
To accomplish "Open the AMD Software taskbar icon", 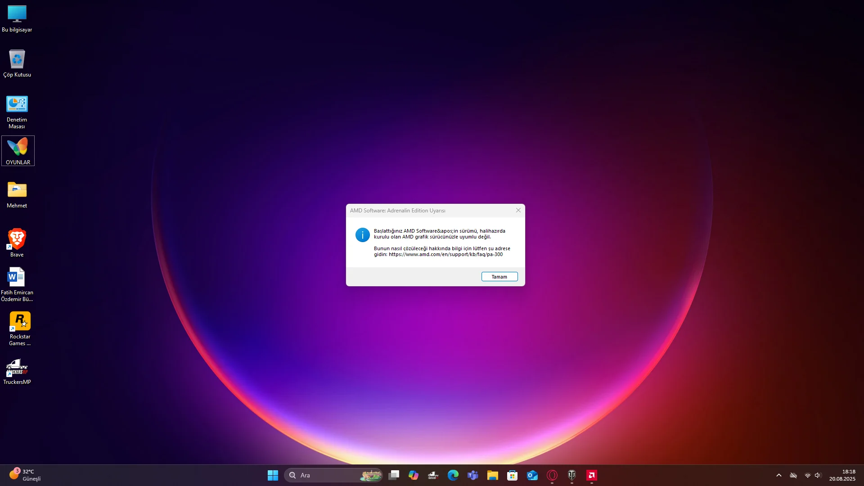I will (591, 475).
